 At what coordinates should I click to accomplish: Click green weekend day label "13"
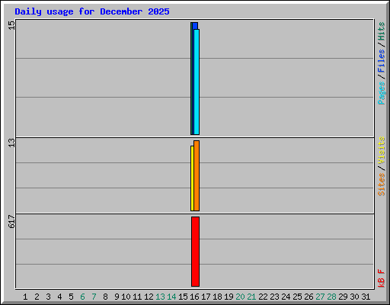(x=160, y=297)
